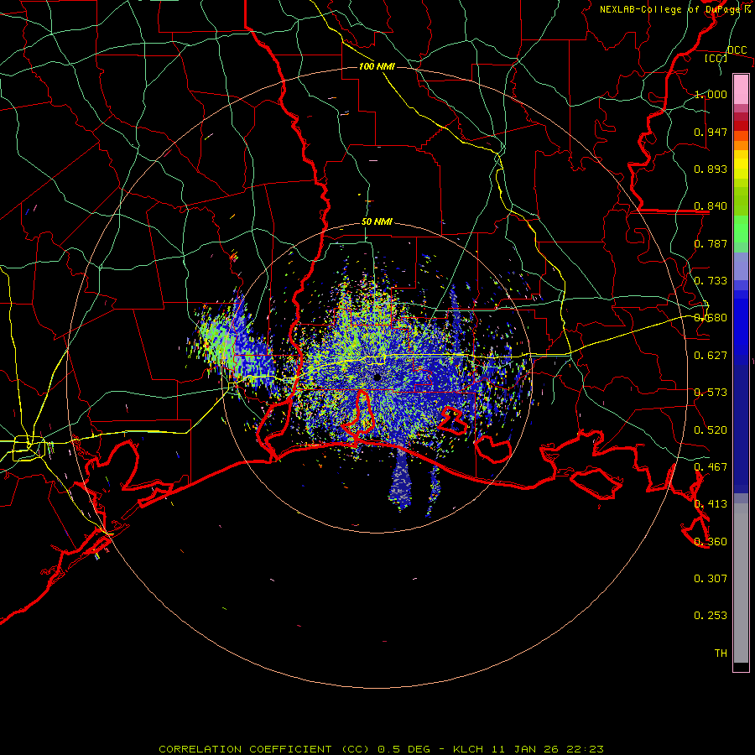Pick the gray segment of the color bar
This screenshot has width=755, height=755.
pyautogui.click(x=741, y=583)
